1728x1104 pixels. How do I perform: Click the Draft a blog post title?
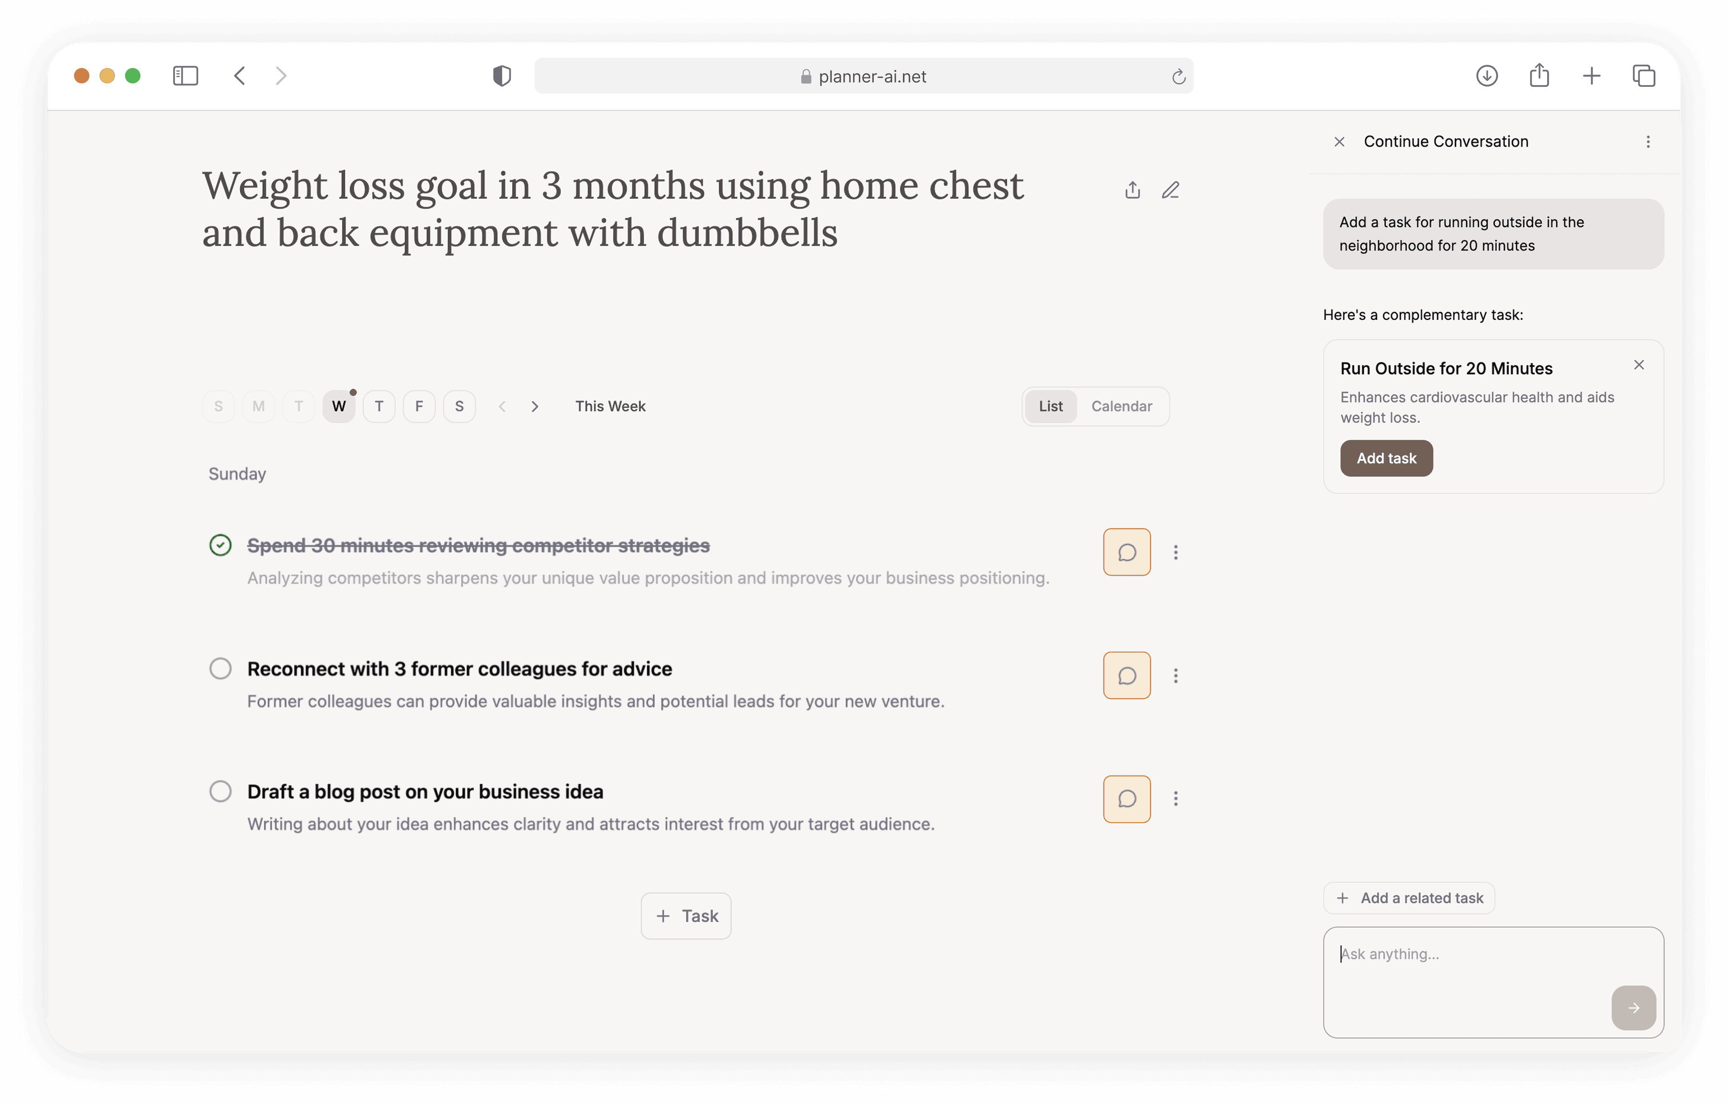click(425, 791)
